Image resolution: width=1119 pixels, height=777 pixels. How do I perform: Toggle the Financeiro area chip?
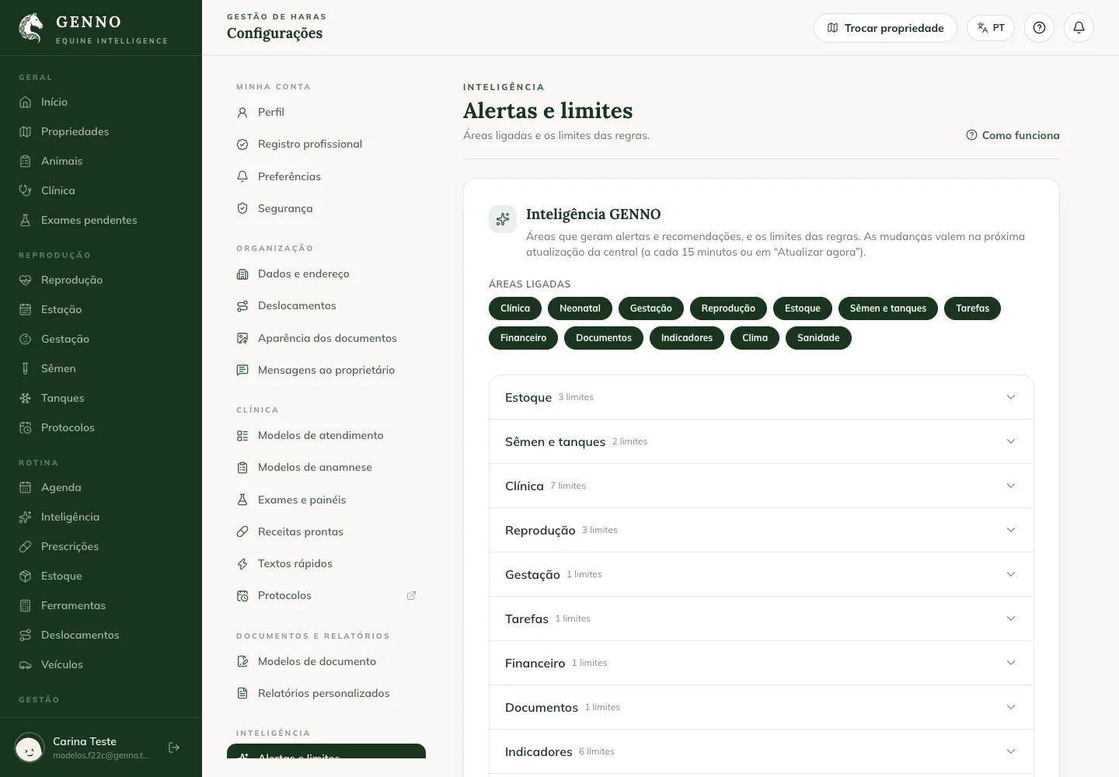pos(523,338)
